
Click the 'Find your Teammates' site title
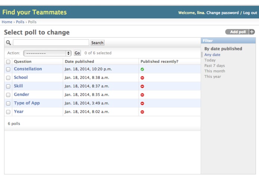[35, 12]
